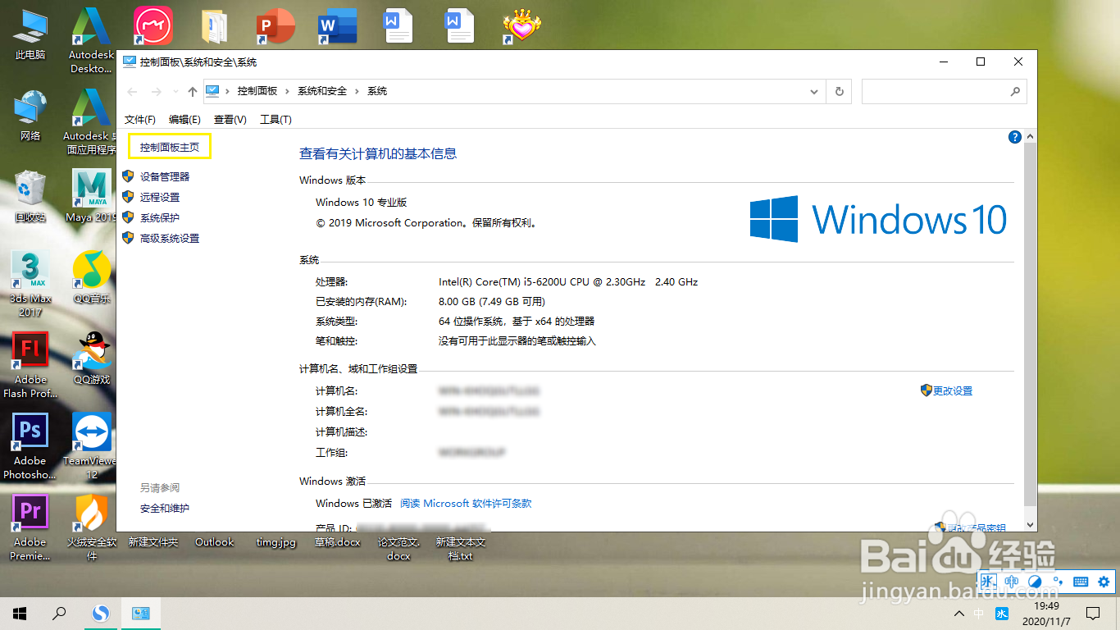
Task: Select the Word desktop shortcut
Action: click(338, 26)
